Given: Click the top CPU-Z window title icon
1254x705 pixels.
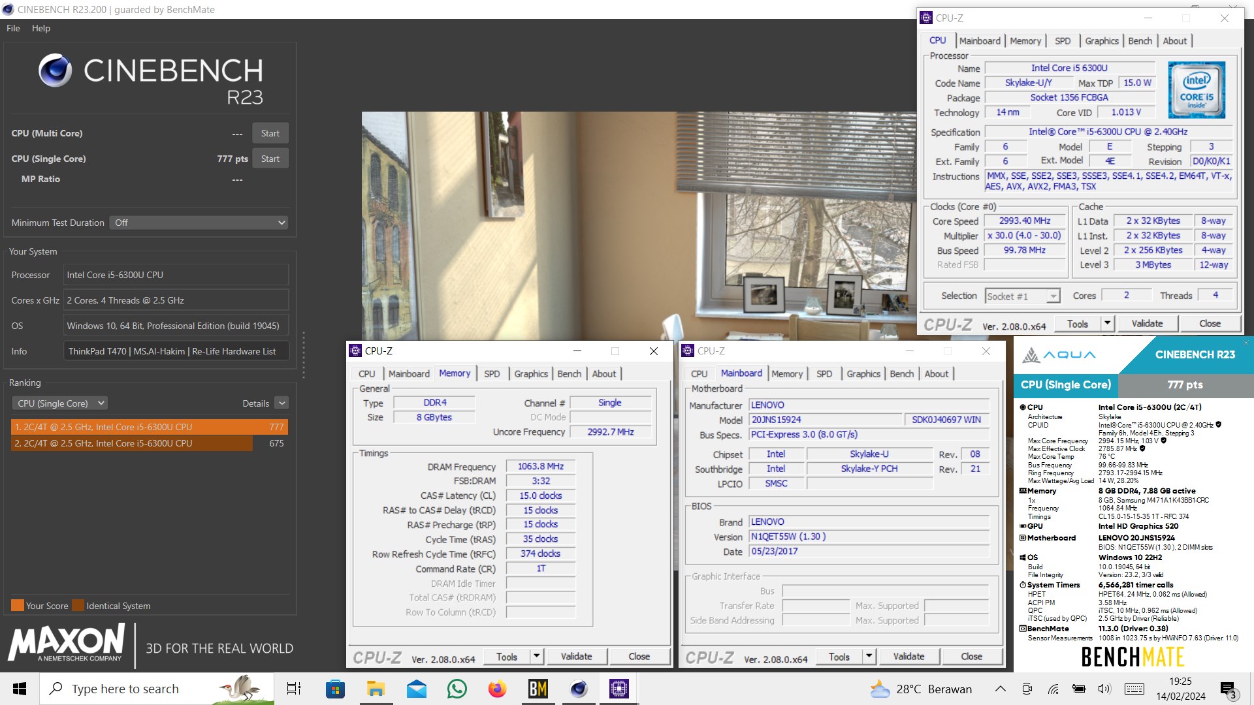Looking at the screenshot, I should [x=926, y=18].
